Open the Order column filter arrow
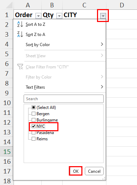 [38, 16]
